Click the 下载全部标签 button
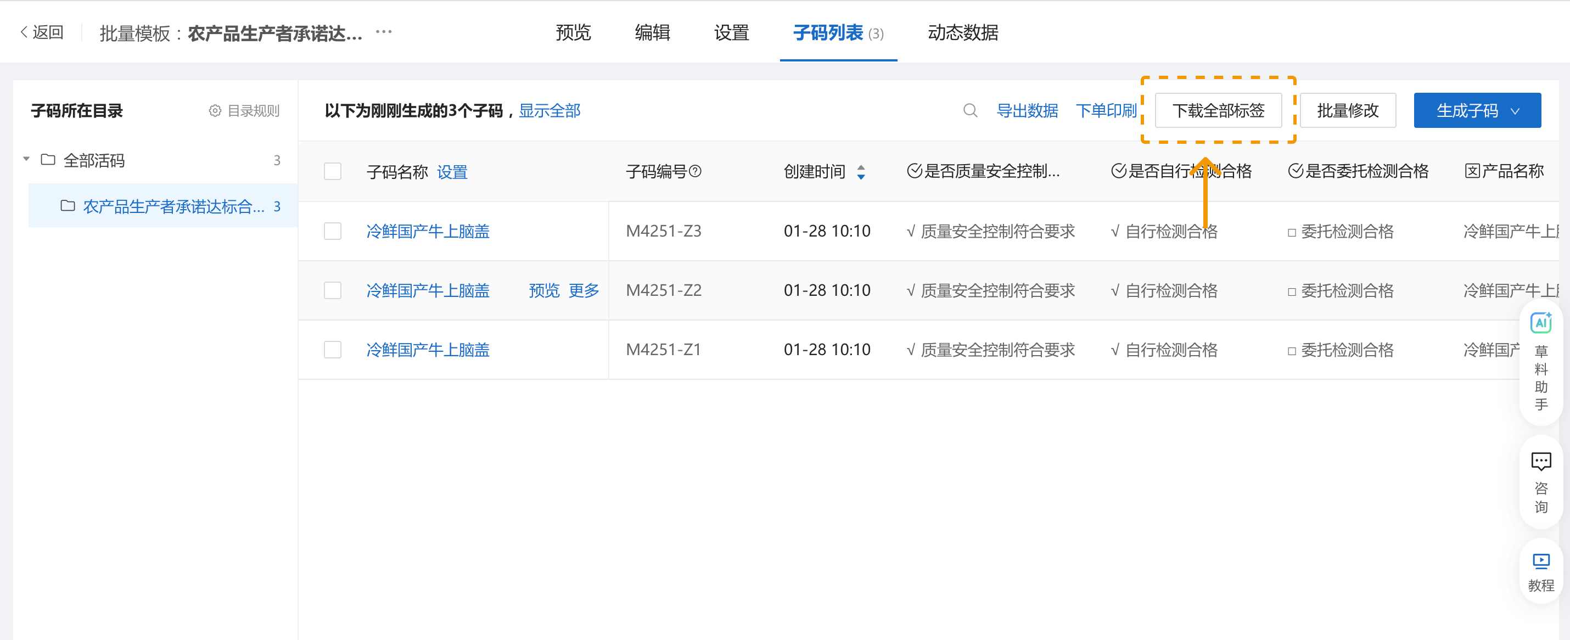The width and height of the screenshot is (1570, 640). [1219, 110]
